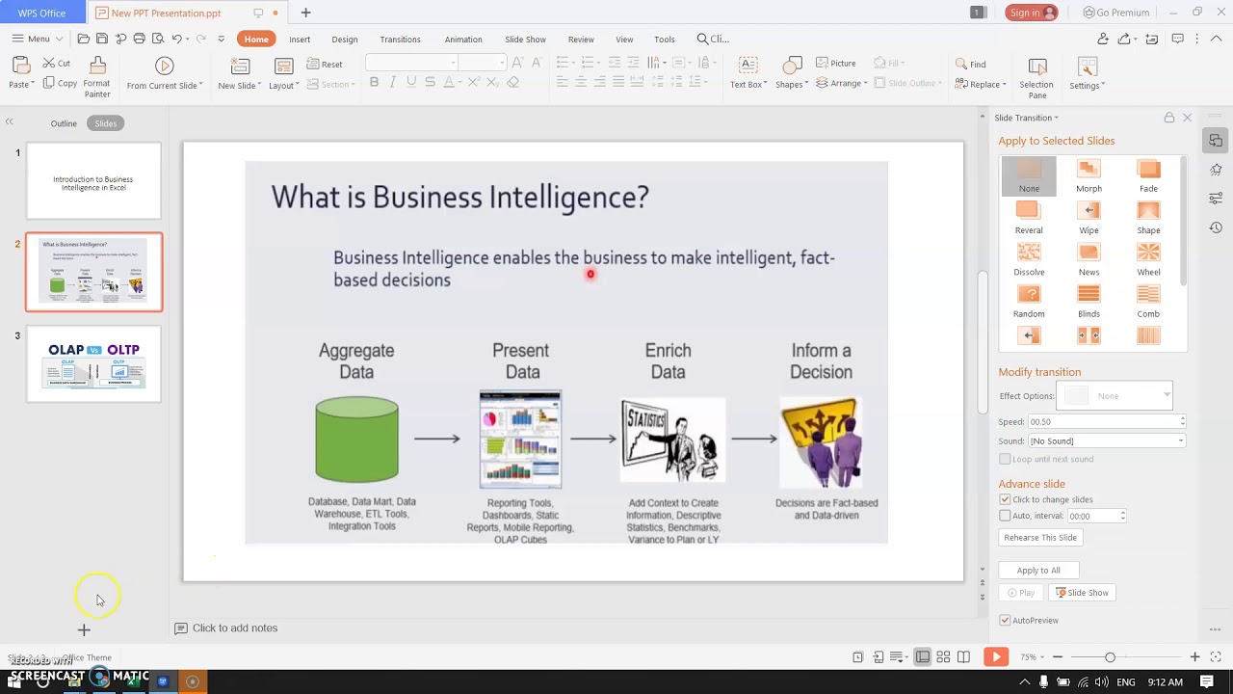Viewport: 1233px width, 694px height.
Task: Click the Sign in button
Action: coord(1032,13)
